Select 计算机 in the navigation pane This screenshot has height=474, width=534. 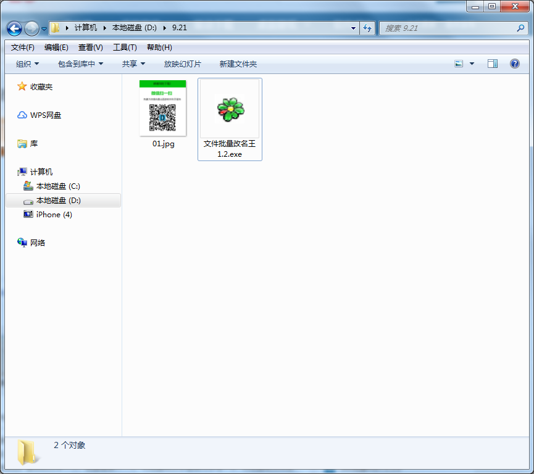click(41, 172)
